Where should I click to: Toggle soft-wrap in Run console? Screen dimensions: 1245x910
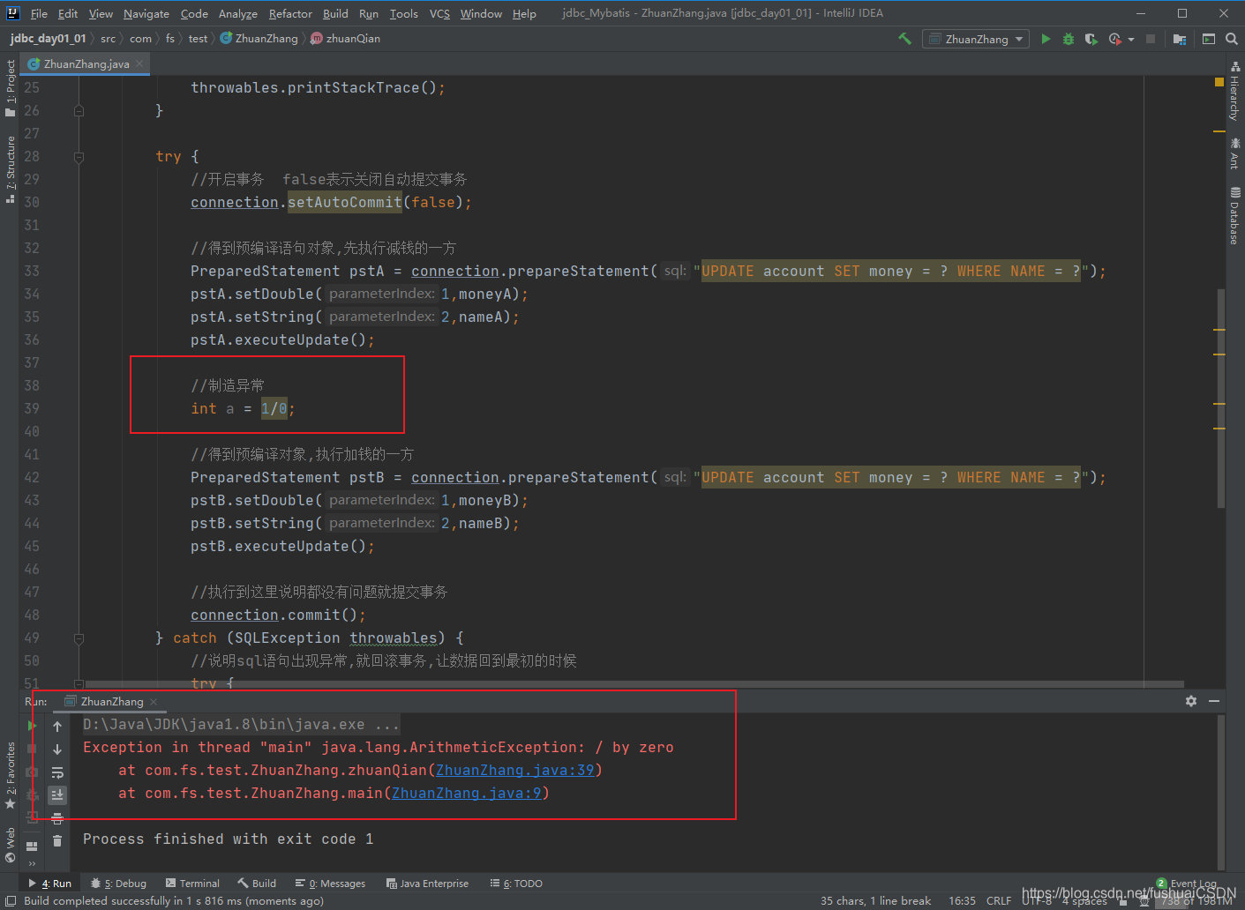click(x=57, y=772)
